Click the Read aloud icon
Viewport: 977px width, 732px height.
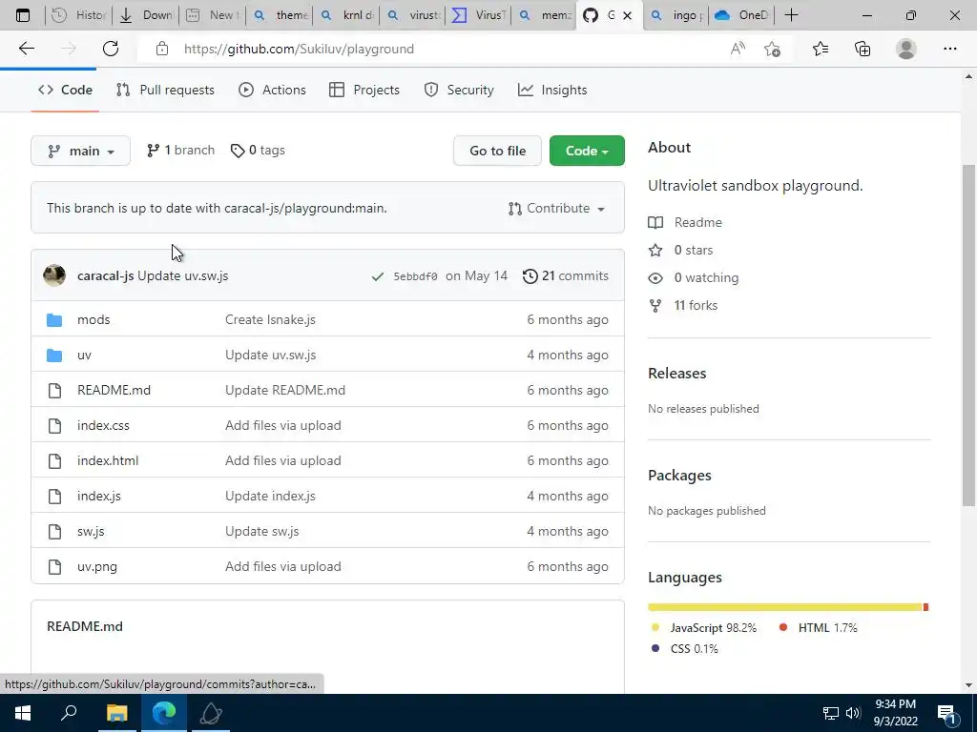pyautogui.click(x=738, y=49)
